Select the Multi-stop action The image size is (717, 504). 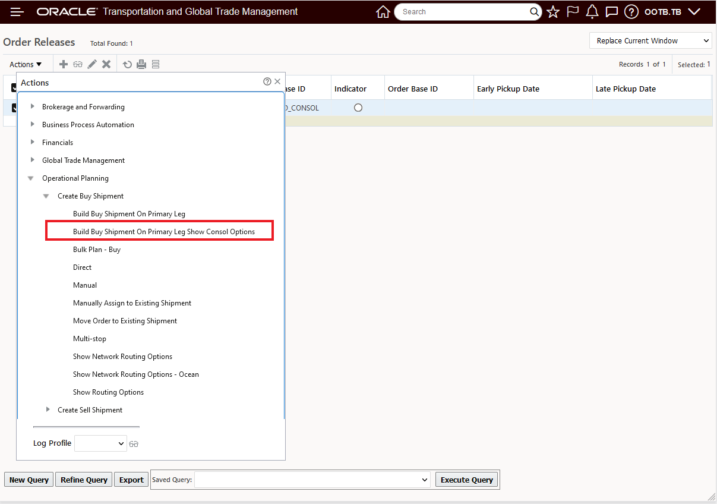point(90,339)
